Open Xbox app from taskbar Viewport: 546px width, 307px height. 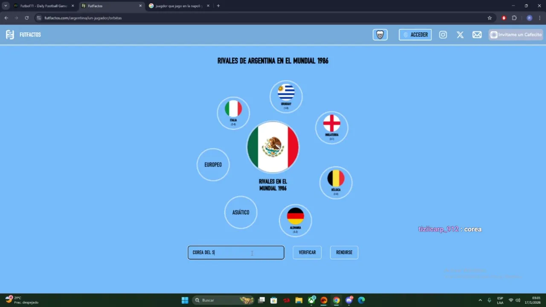pyautogui.click(x=312, y=300)
